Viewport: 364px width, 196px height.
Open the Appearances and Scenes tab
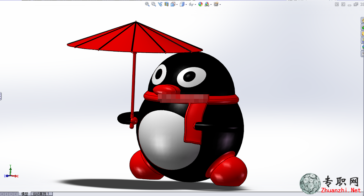pos(362,47)
